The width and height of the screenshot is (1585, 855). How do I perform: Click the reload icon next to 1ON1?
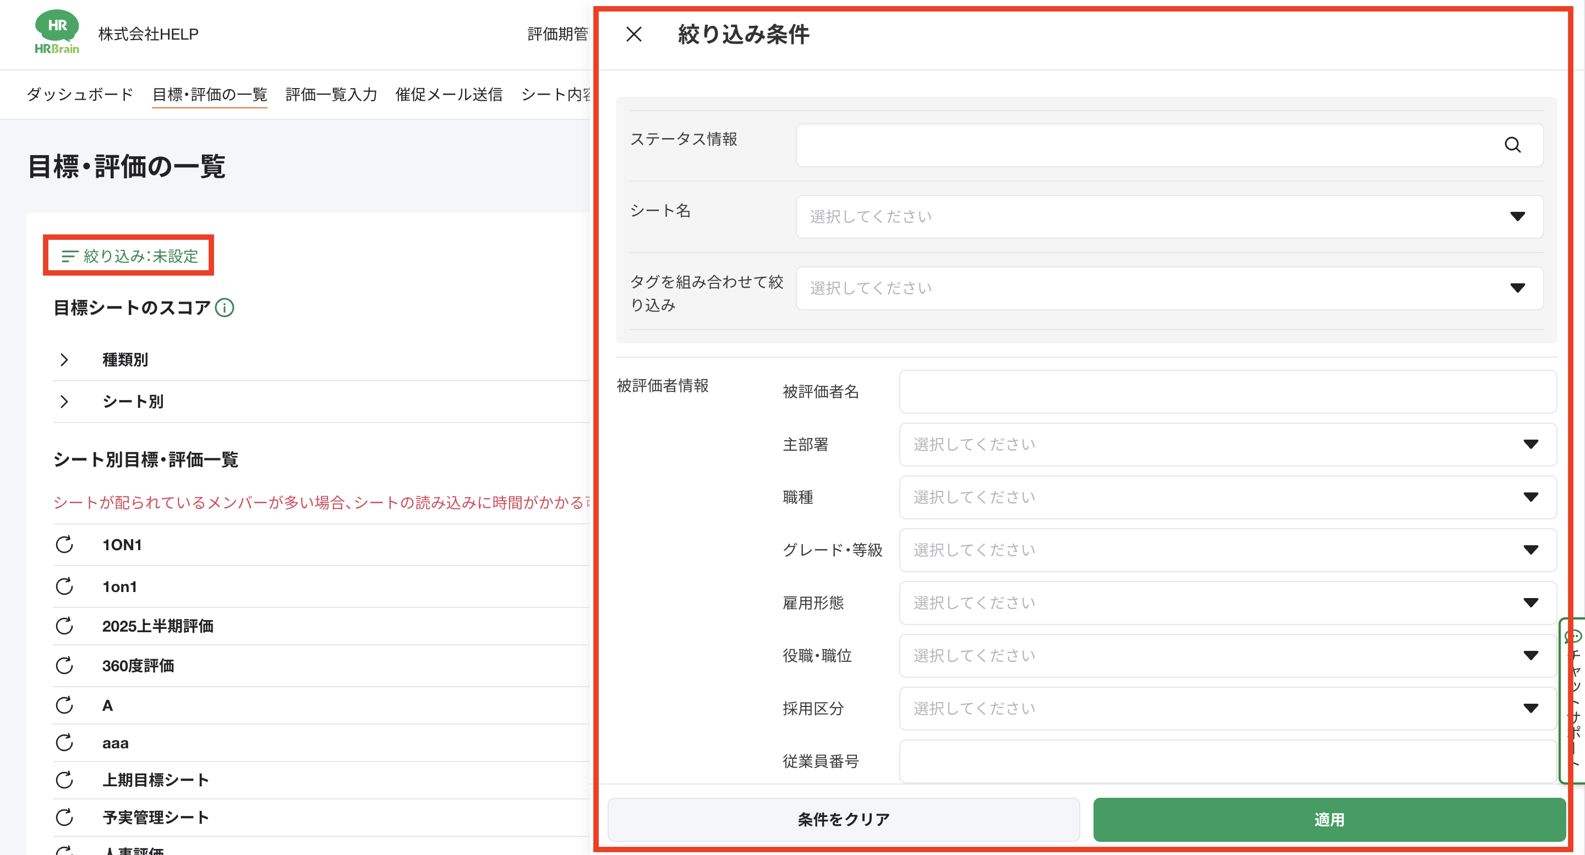64,544
